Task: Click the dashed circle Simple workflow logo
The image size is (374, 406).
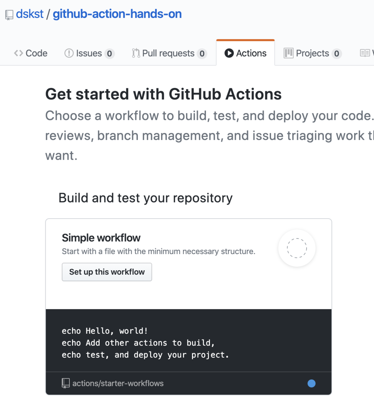Action: 297,248
